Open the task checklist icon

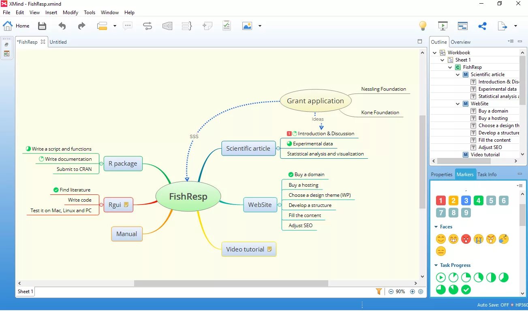click(227, 26)
